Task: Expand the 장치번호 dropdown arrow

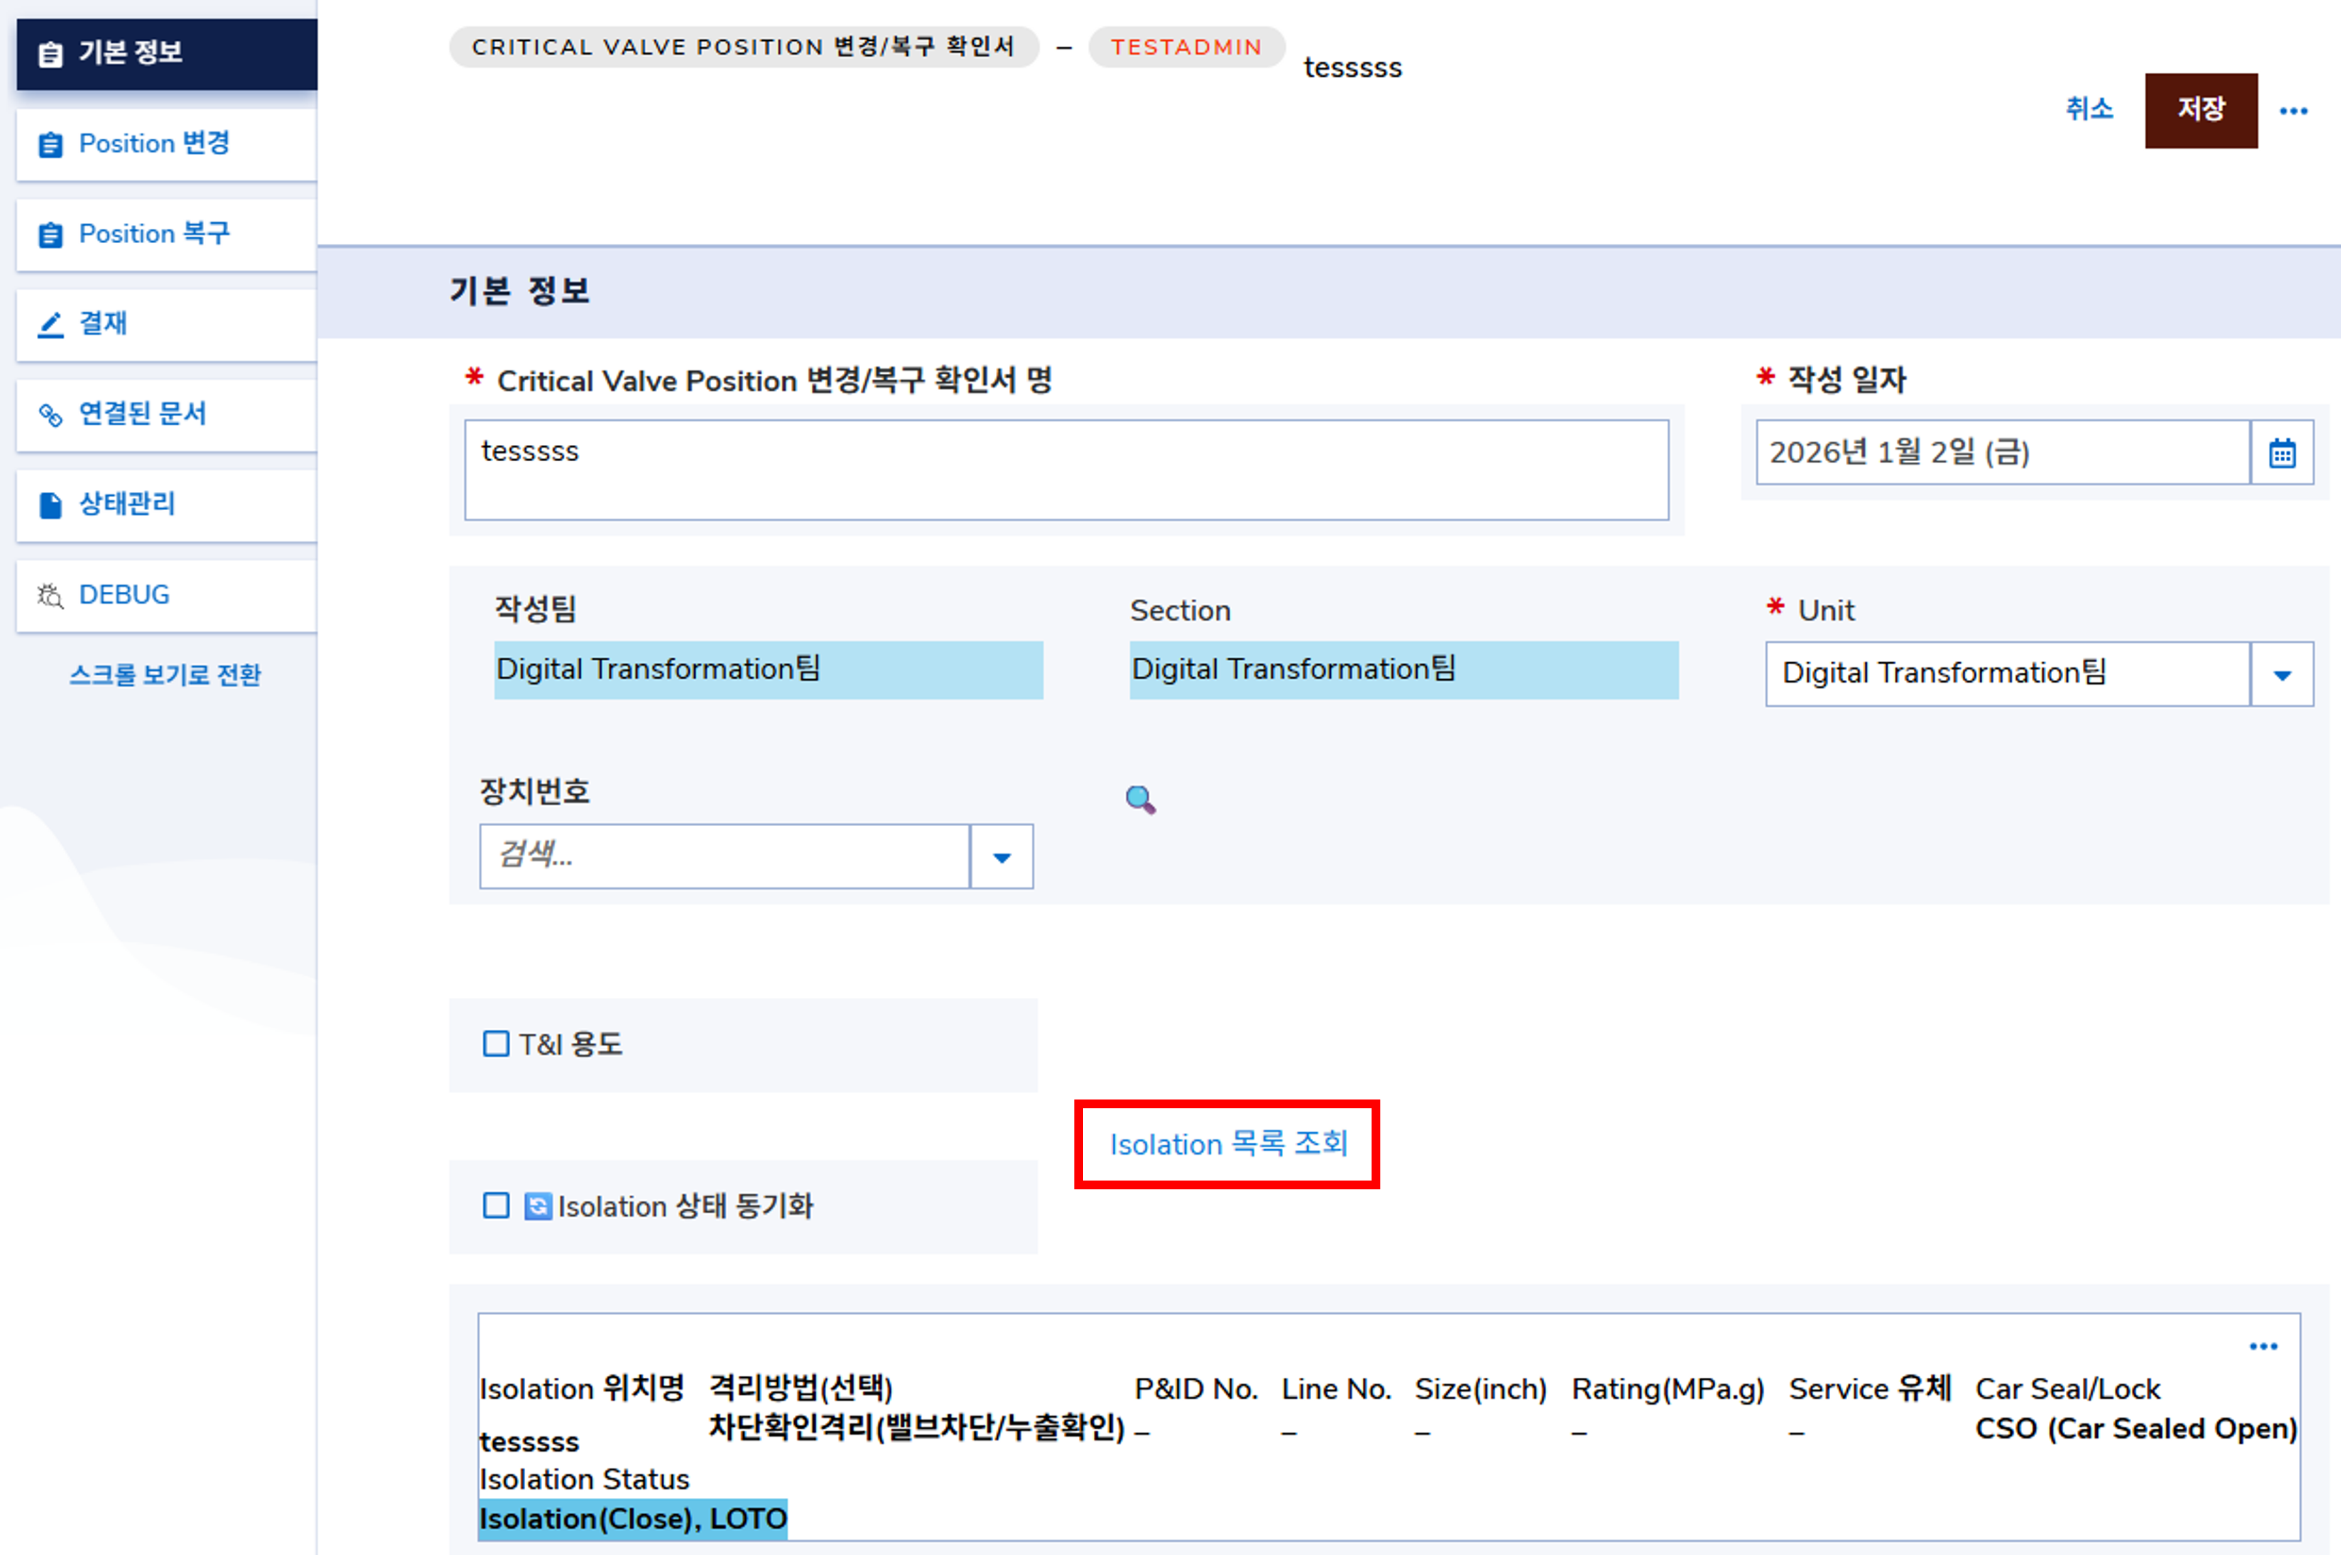Action: click(1001, 858)
